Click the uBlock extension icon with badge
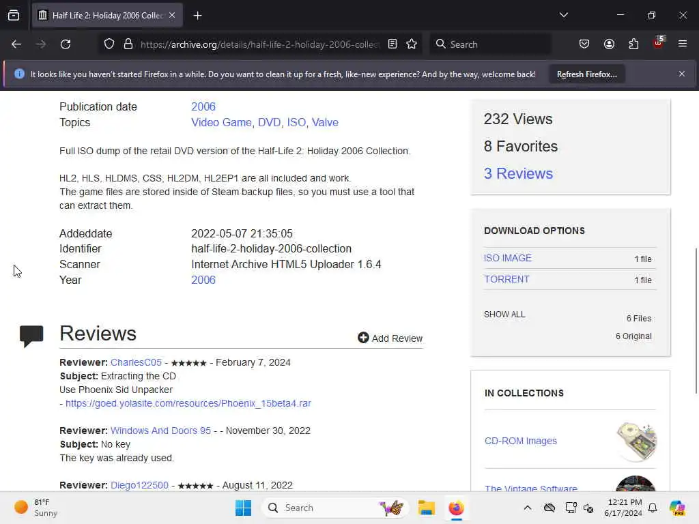The image size is (699, 524). tap(659, 43)
